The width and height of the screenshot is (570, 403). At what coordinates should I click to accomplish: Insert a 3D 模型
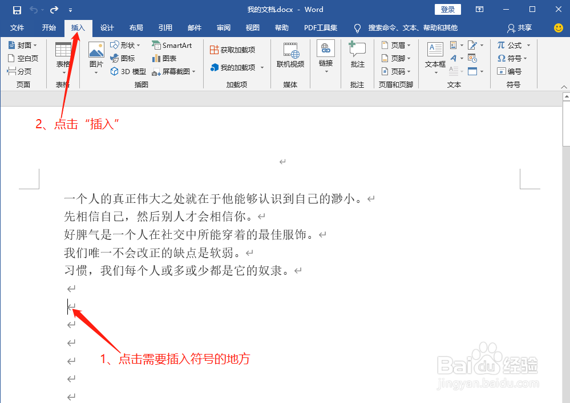pyautogui.click(x=128, y=71)
